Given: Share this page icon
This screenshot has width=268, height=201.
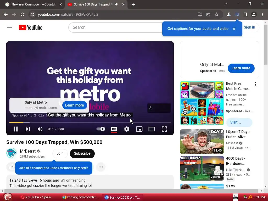Looking at the screenshot, I should click(208, 14).
